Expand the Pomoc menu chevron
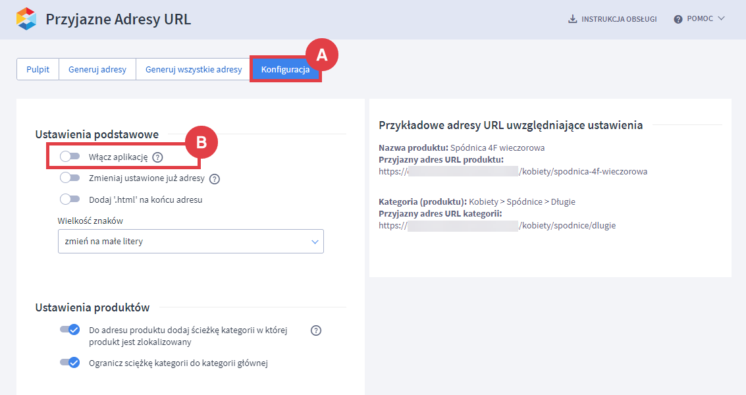 [721, 18]
